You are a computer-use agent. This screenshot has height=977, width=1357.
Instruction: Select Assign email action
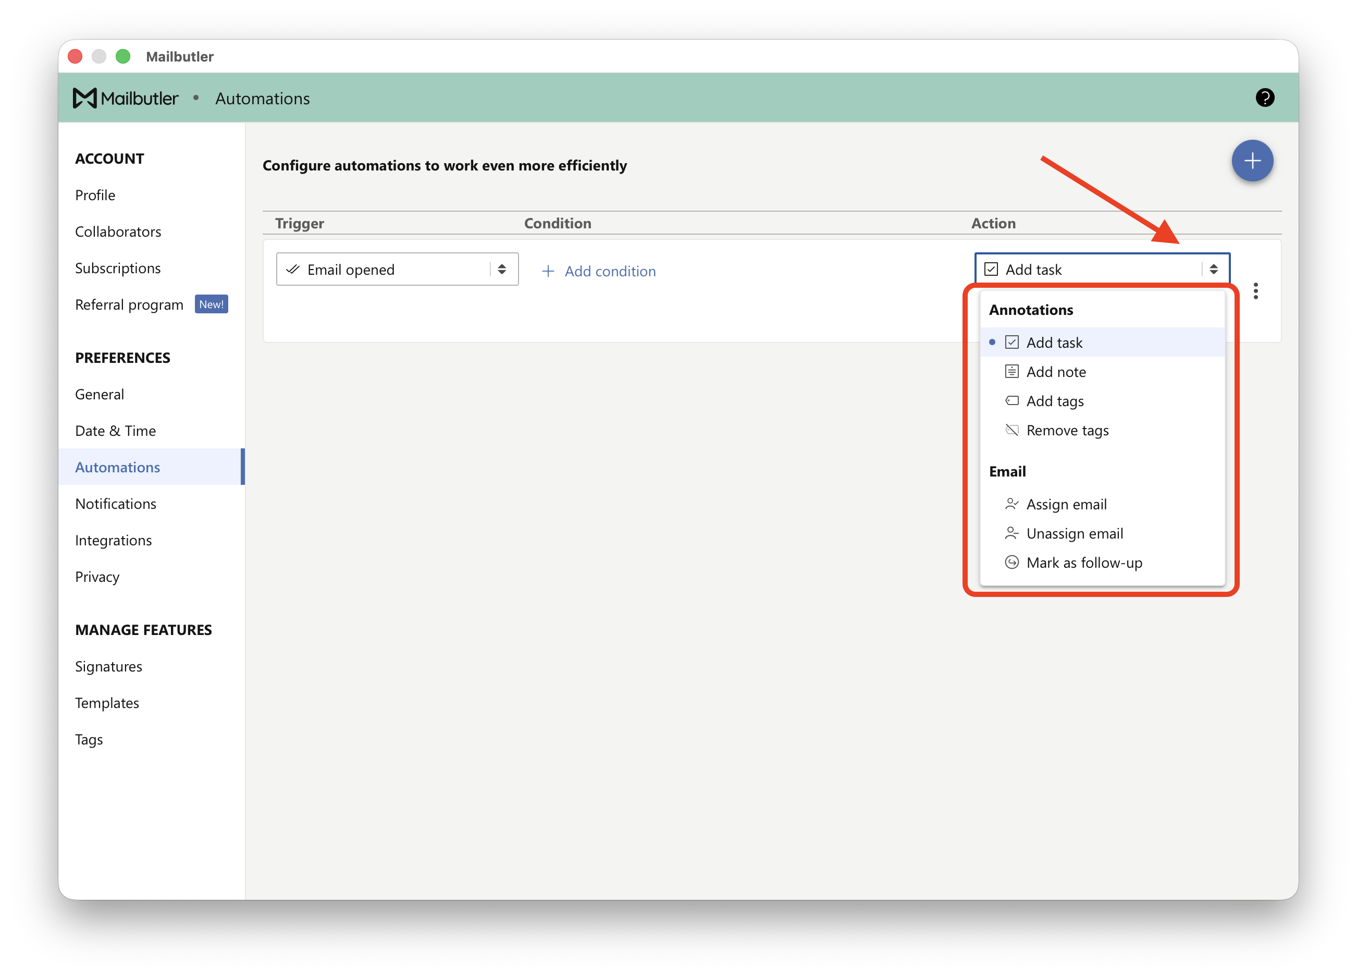click(x=1102, y=504)
